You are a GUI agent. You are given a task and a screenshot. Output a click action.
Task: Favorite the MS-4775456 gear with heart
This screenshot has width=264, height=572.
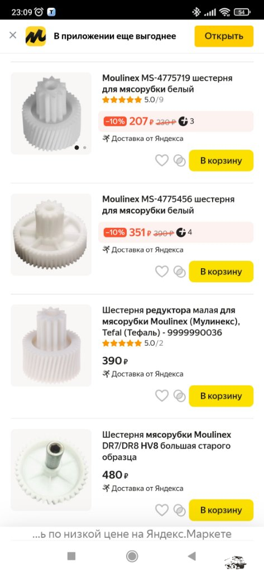(x=162, y=271)
